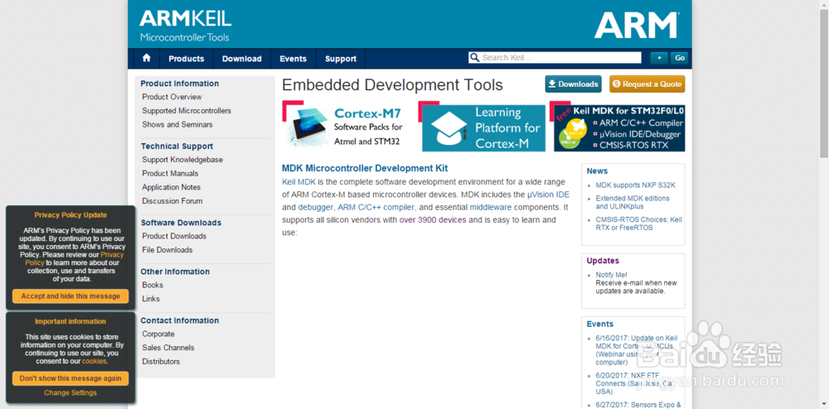Image resolution: width=829 pixels, height=409 pixels.
Task: Click the Notify Me! link
Action: click(611, 274)
